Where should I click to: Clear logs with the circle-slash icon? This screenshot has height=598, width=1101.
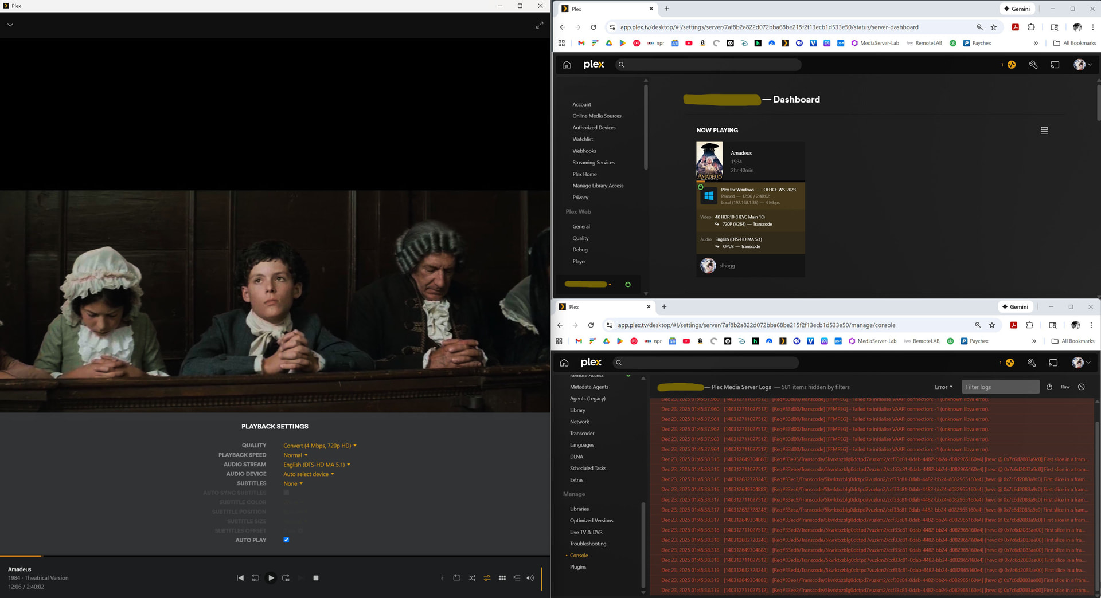pyautogui.click(x=1082, y=387)
